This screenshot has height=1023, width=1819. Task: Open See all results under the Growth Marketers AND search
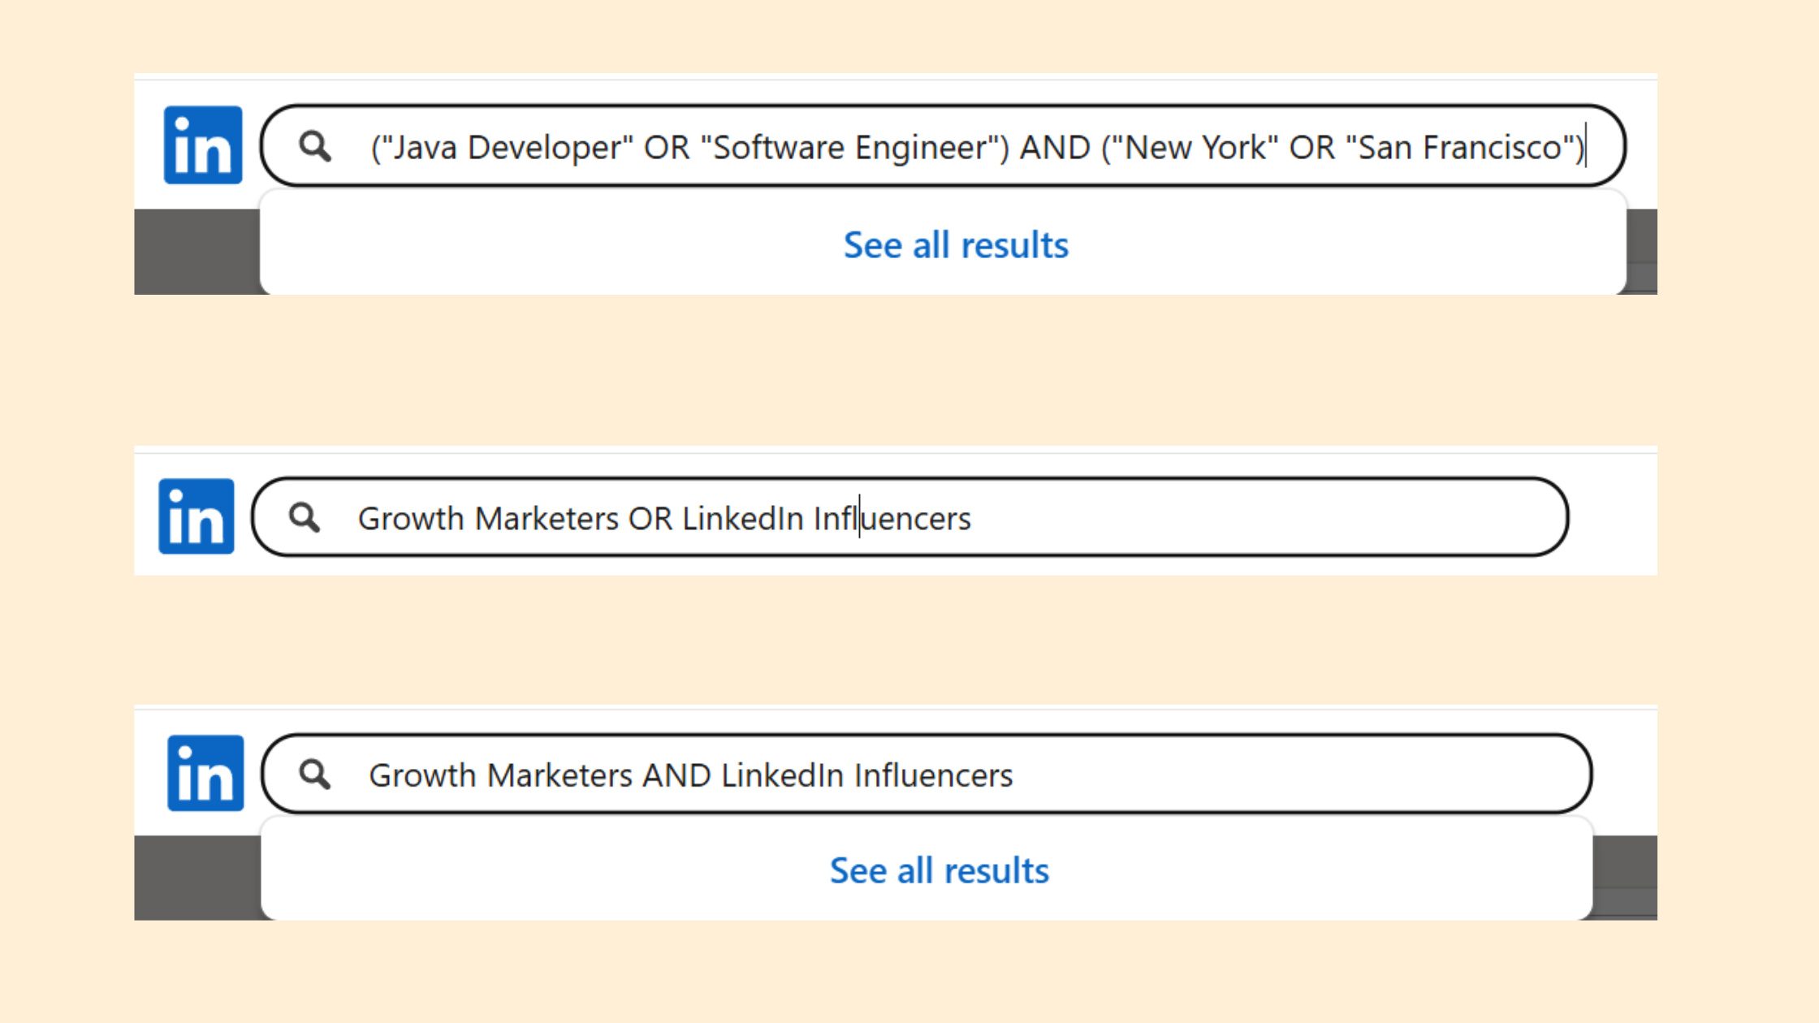click(940, 870)
